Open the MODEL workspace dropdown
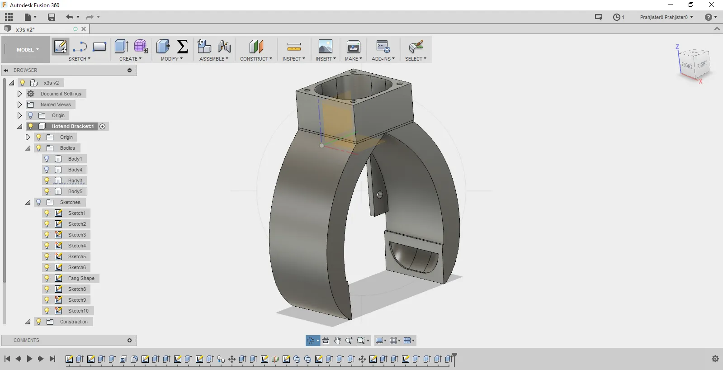Viewport: 723px width, 370px height. [x=27, y=50]
